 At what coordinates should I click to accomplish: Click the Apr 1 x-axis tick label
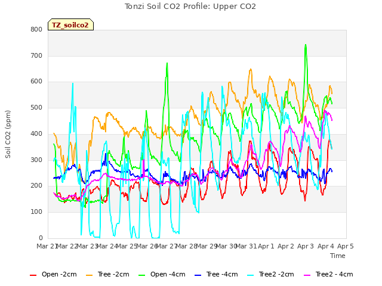(x=266, y=246)
